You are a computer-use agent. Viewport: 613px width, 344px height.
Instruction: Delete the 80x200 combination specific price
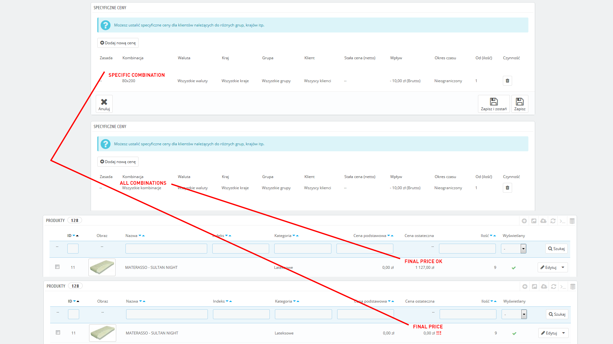[x=507, y=81]
